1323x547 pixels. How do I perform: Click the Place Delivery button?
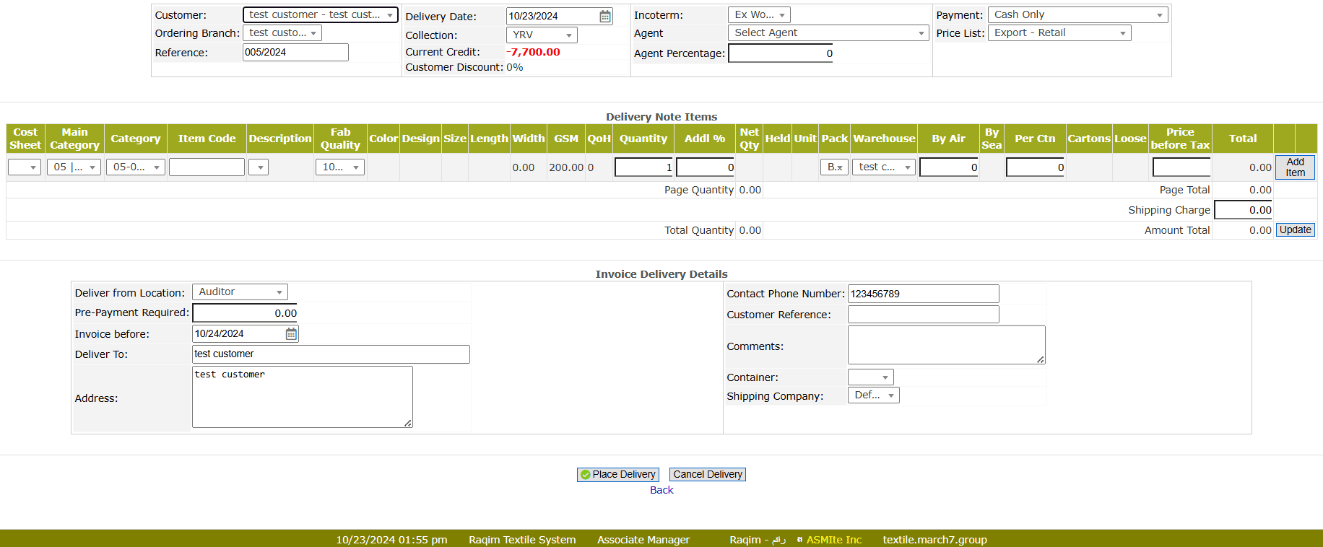618,474
